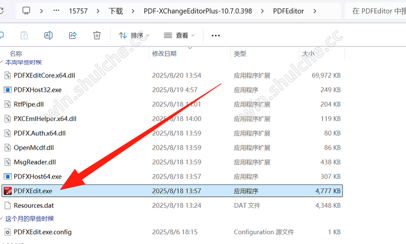Click the PDFXEdit.exe file name
The image size is (406, 244).
(33, 191)
